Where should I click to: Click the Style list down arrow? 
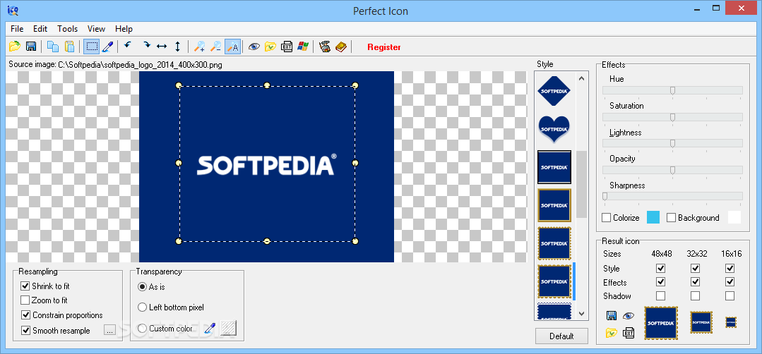pos(582,314)
